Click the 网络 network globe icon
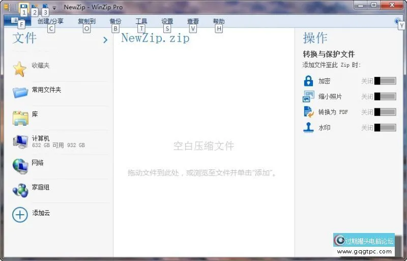This screenshot has width=407, height=261. [x=20, y=166]
